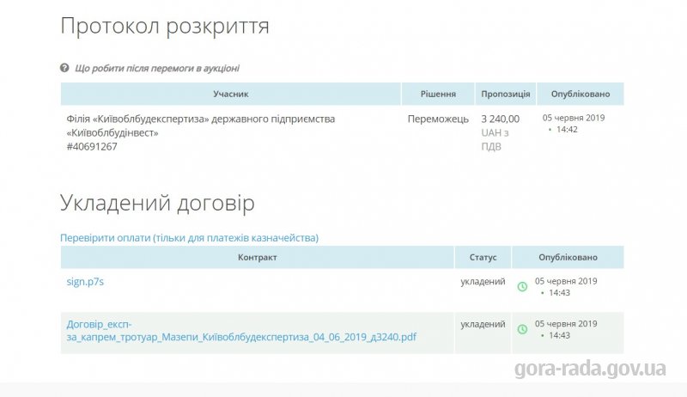687x397 pixels.
Task: Select Опубліковано header in protocol table
Action: coord(581,94)
